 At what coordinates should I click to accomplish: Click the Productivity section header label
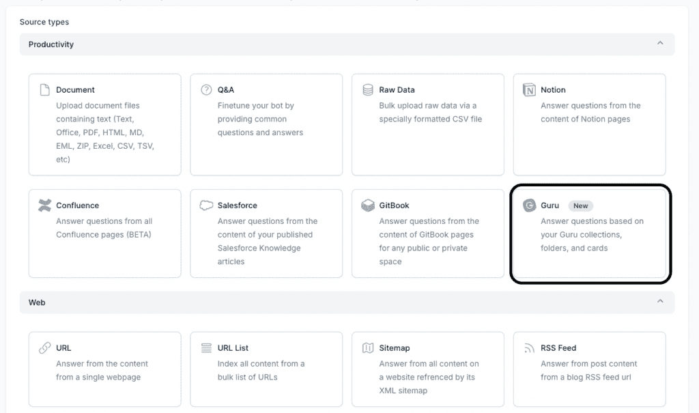pos(51,44)
